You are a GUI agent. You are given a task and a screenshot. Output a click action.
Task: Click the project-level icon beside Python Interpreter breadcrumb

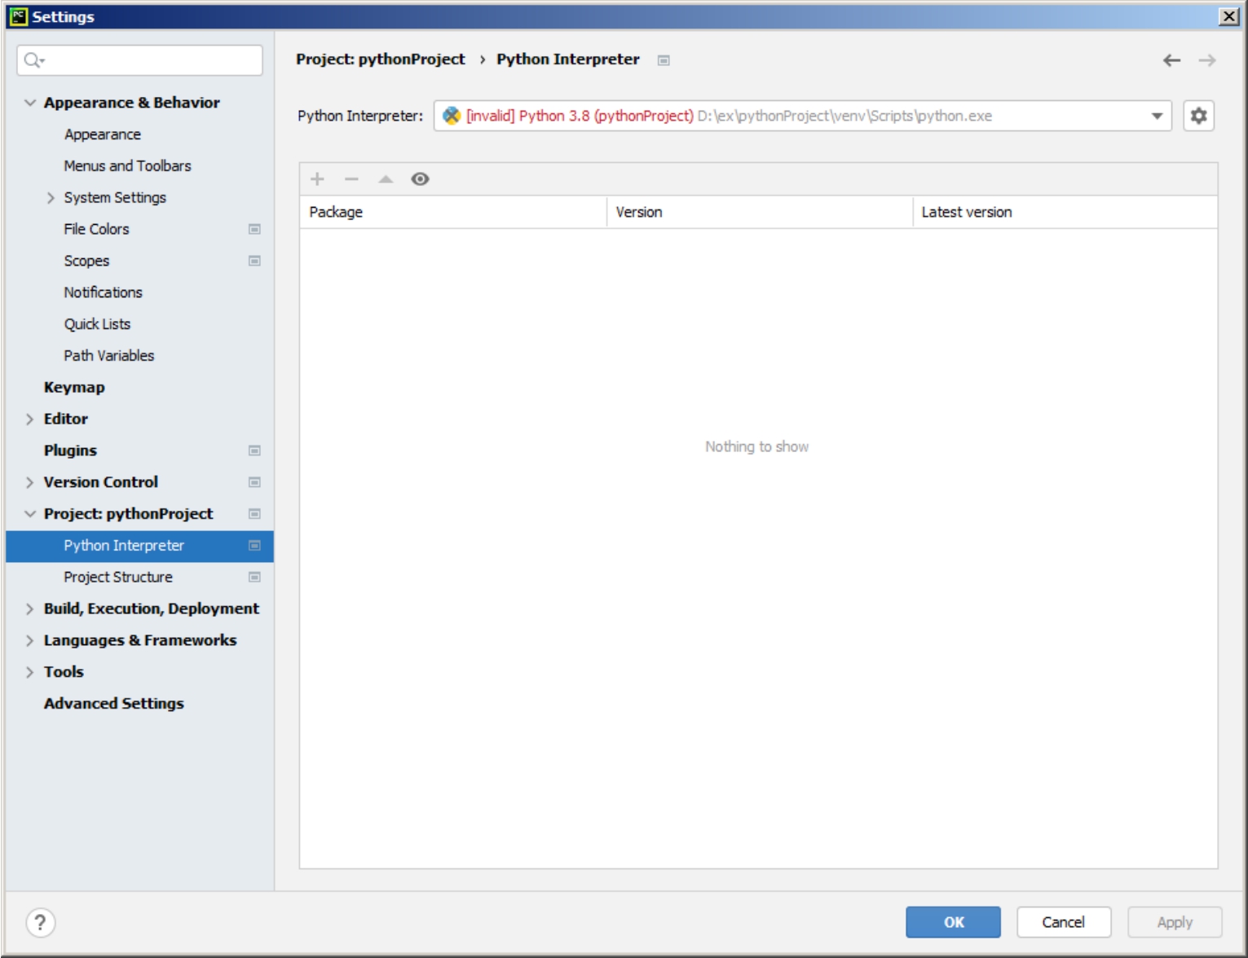[664, 60]
